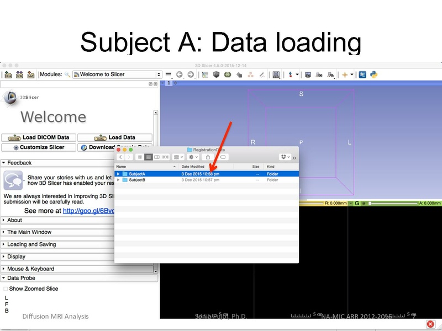Pin the green slice view controls open
The image size is (442, 331).
(x=351, y=203)
